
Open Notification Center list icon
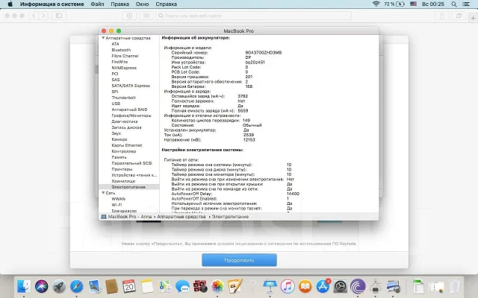[x=466, y=4]
